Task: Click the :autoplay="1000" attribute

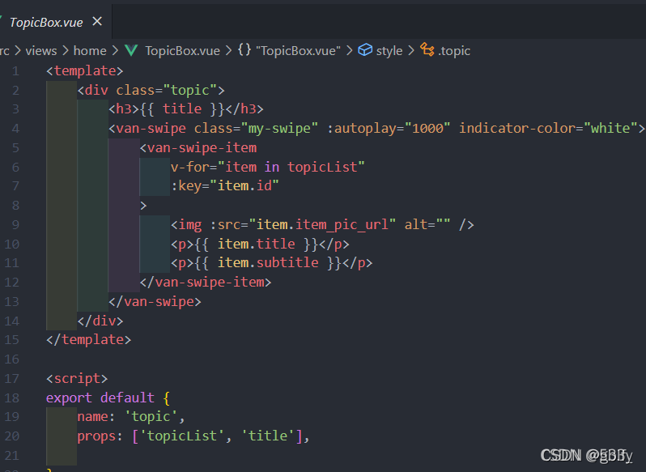Action: click(389, 129)
